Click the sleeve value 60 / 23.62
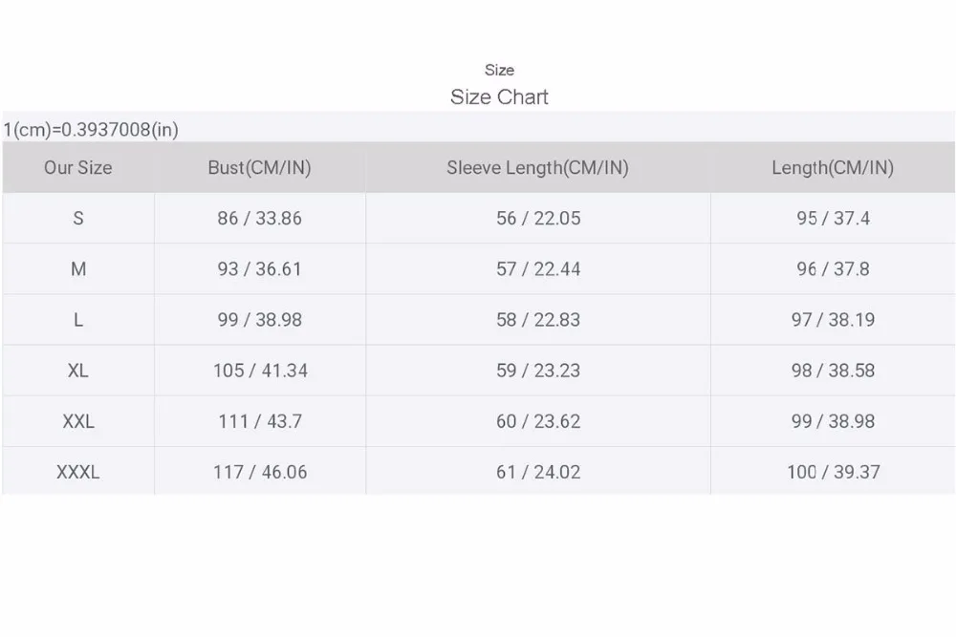The height and width of the screenshot is (637, 956). (x=537, y=421)
